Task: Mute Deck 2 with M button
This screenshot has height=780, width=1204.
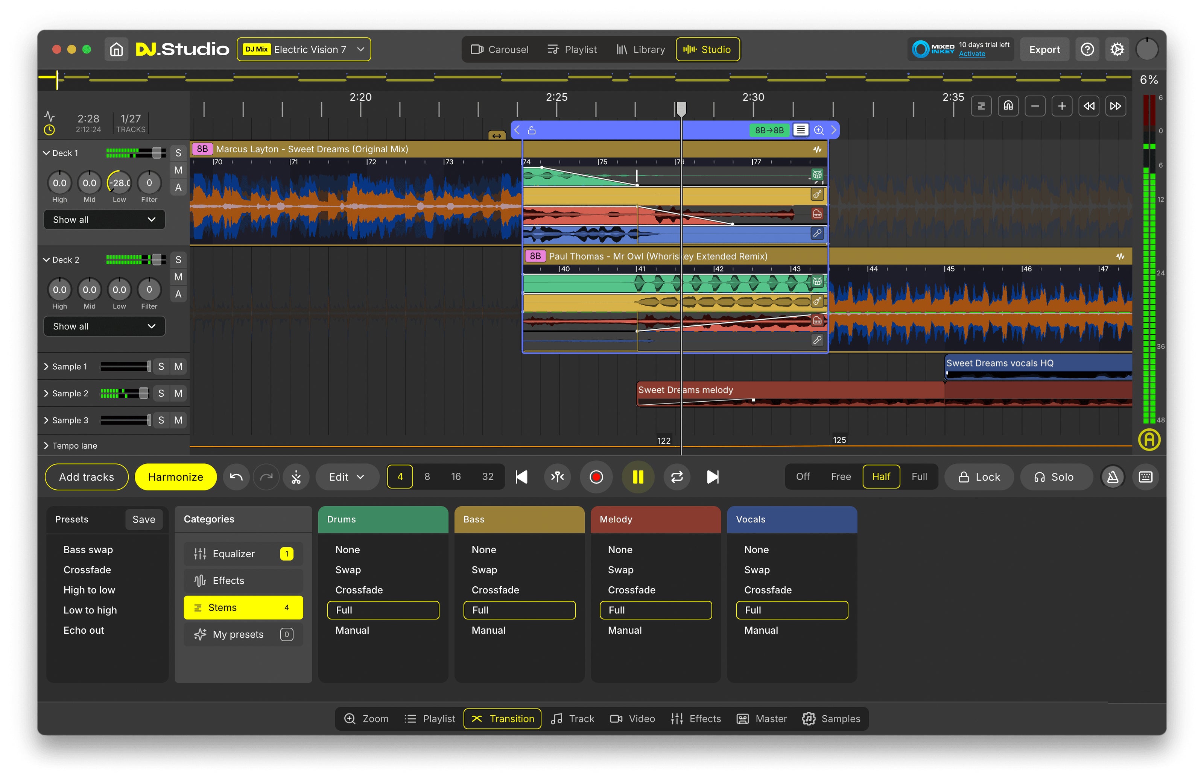Action: 178,277
